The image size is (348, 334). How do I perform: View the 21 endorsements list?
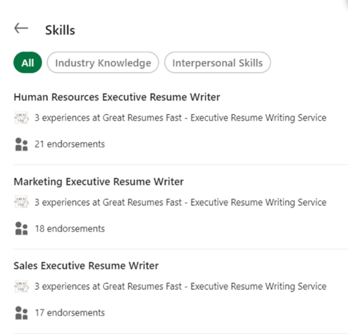[70, 144]
